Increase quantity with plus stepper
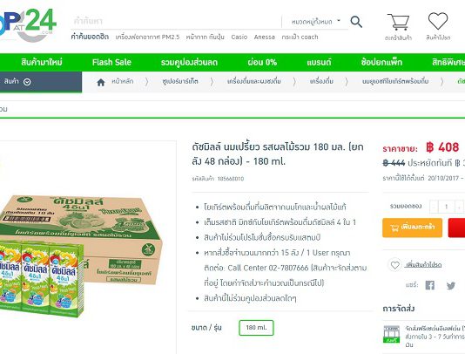Image resolution: width=465 pixels, height=354 pixels. [459, 207]
